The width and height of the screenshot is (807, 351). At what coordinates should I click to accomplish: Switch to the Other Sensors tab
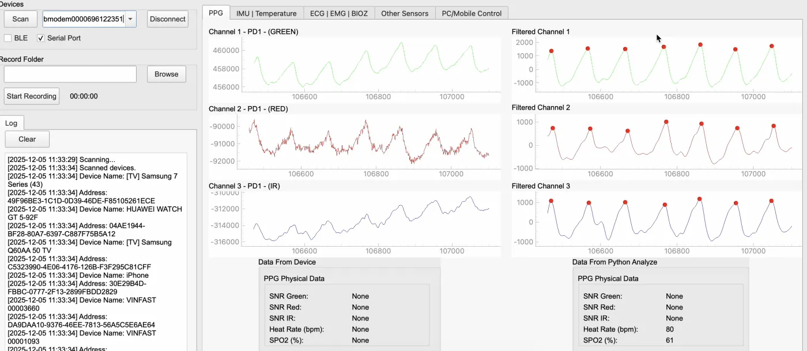(x=405, y=13)
